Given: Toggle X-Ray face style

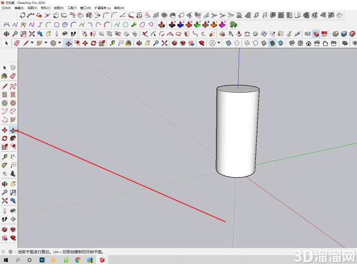Looking at the screenshot, I should pos(228,43).
